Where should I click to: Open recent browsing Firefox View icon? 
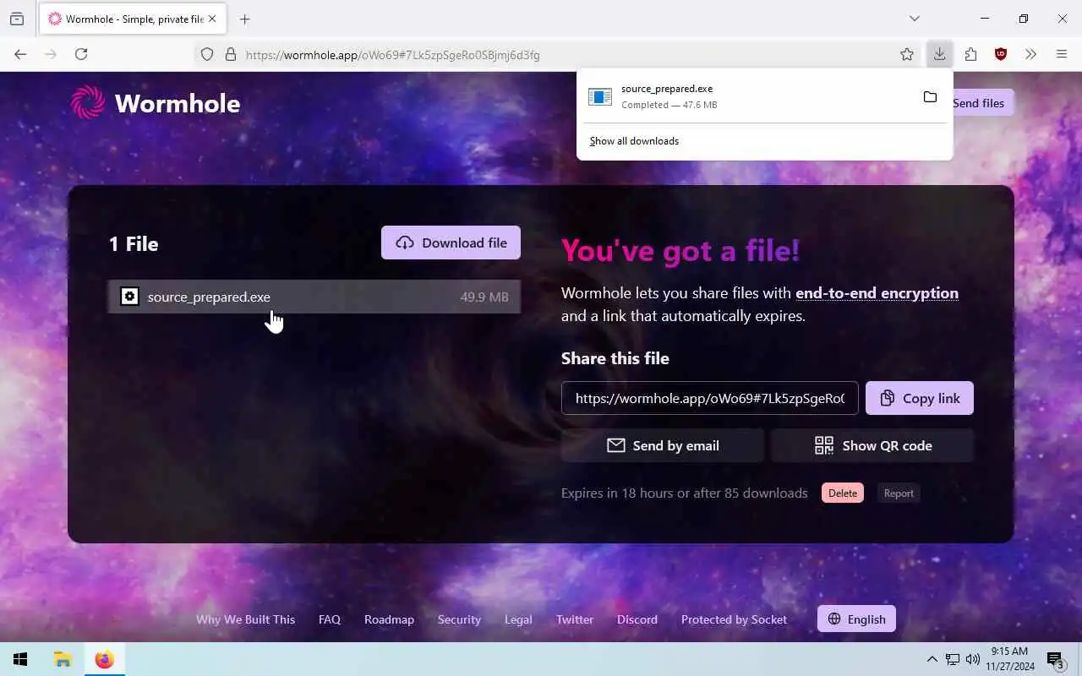tap(17, 19)
